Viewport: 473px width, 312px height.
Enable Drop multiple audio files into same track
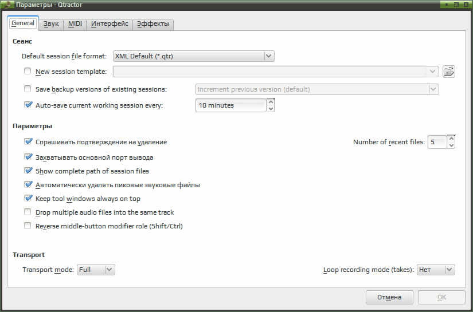pos(28,212)
